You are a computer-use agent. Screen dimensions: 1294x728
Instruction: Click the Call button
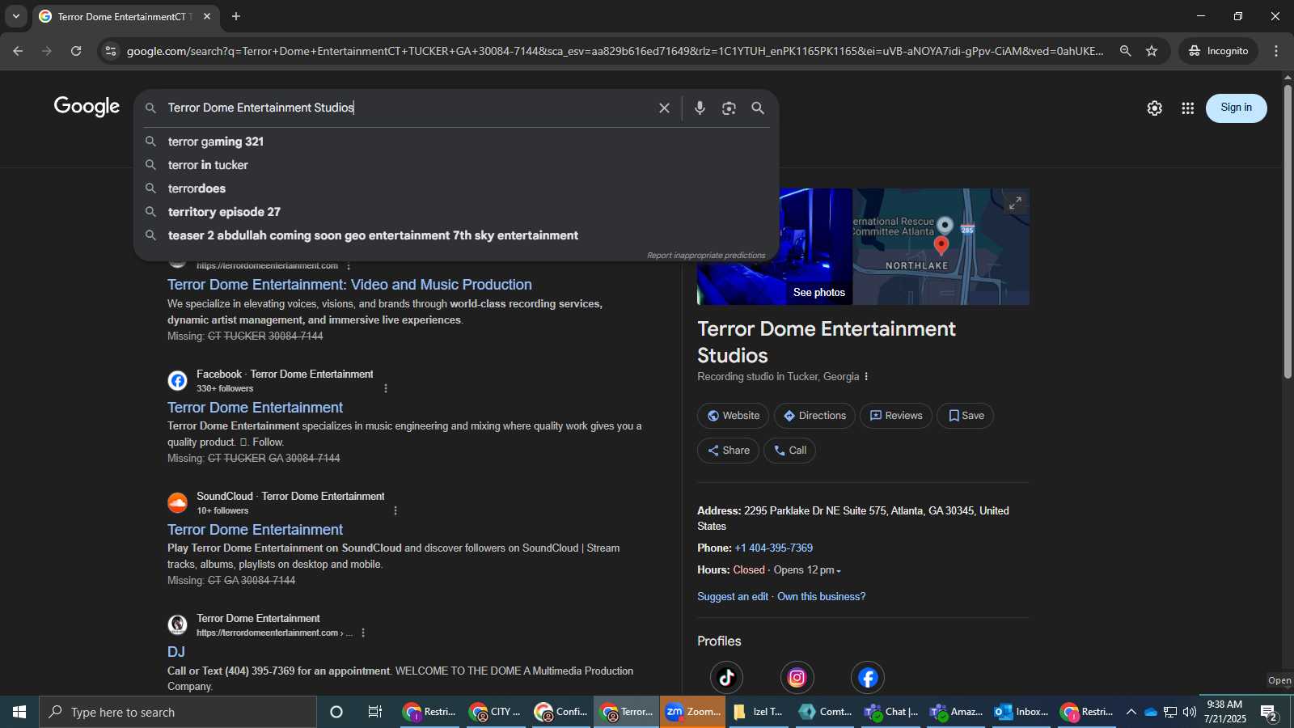(x=789, y=451)
